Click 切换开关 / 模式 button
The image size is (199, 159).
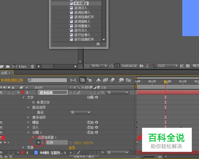point(84,157)
